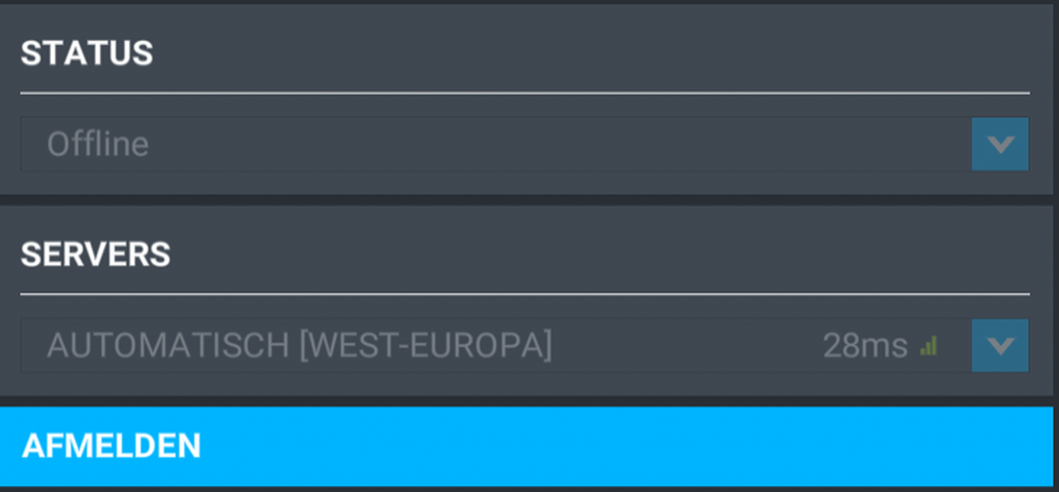Click the WEST-EUROPA region text

coord(425,345)
